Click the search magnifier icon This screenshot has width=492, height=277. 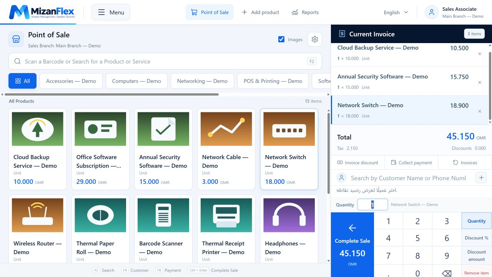click(17, 61)
